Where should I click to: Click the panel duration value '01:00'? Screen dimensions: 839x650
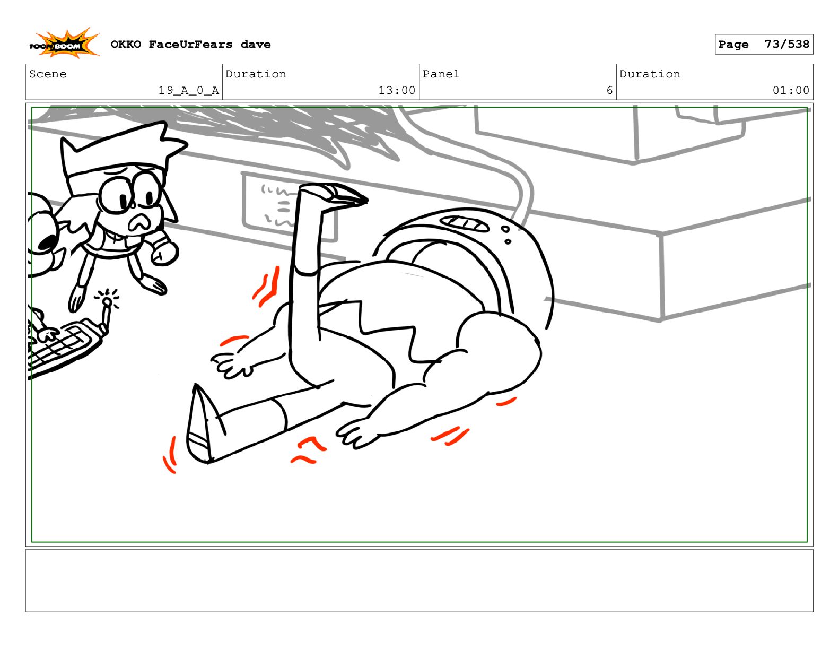point(791,91)
